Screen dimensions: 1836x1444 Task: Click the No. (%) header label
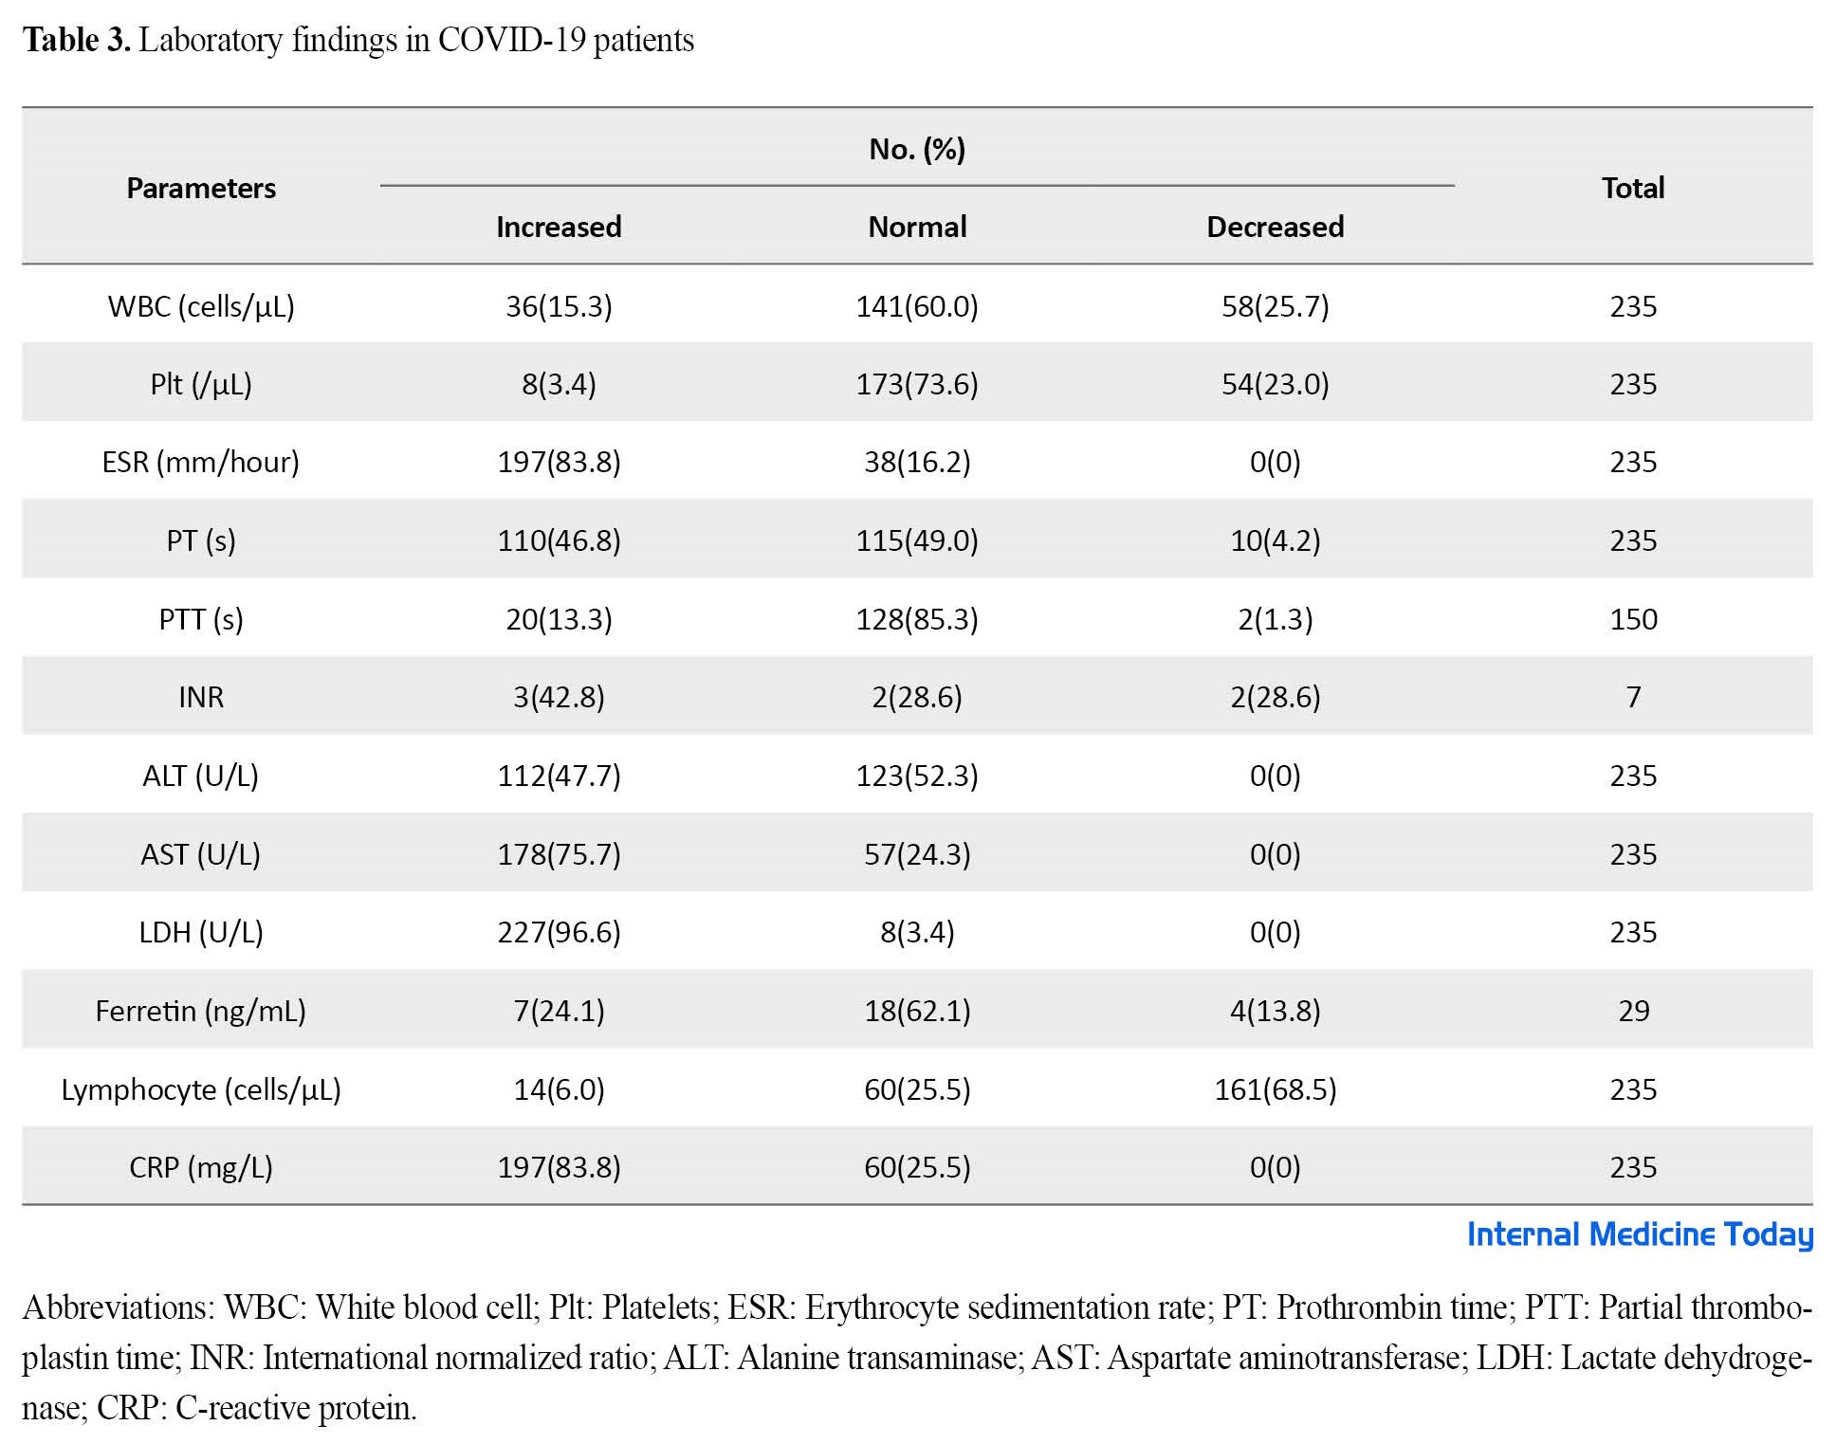pos(917,149)
